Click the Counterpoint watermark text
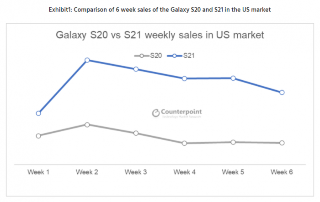Image resolution: width=320 pixels, height=202 pixels. (x=182, y=111)
